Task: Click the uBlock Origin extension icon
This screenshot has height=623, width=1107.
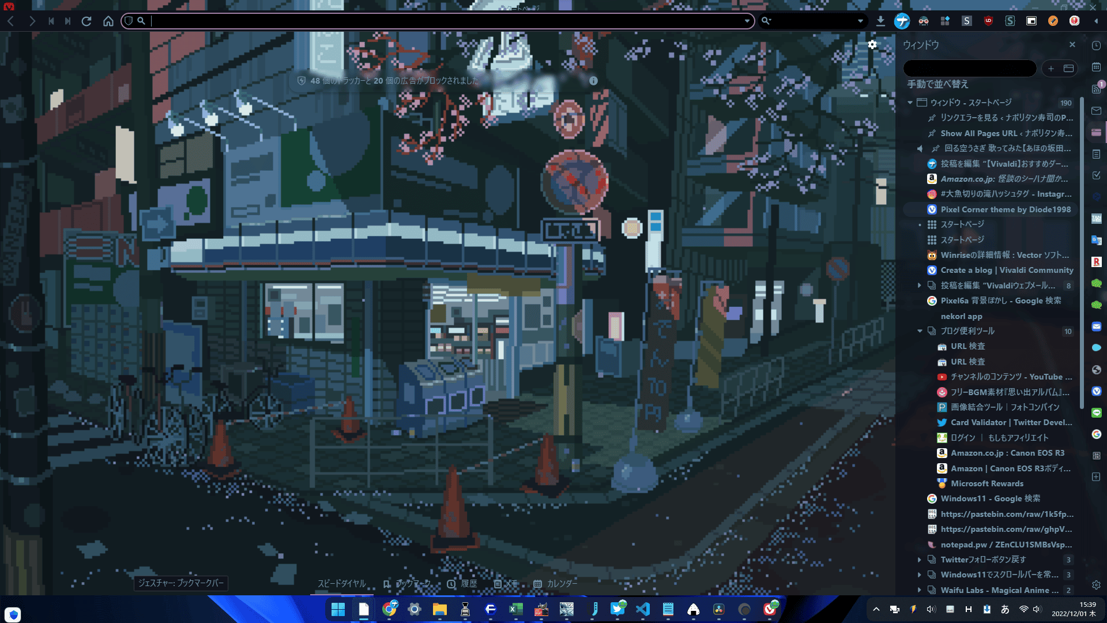Action: (x=988, y=21)
